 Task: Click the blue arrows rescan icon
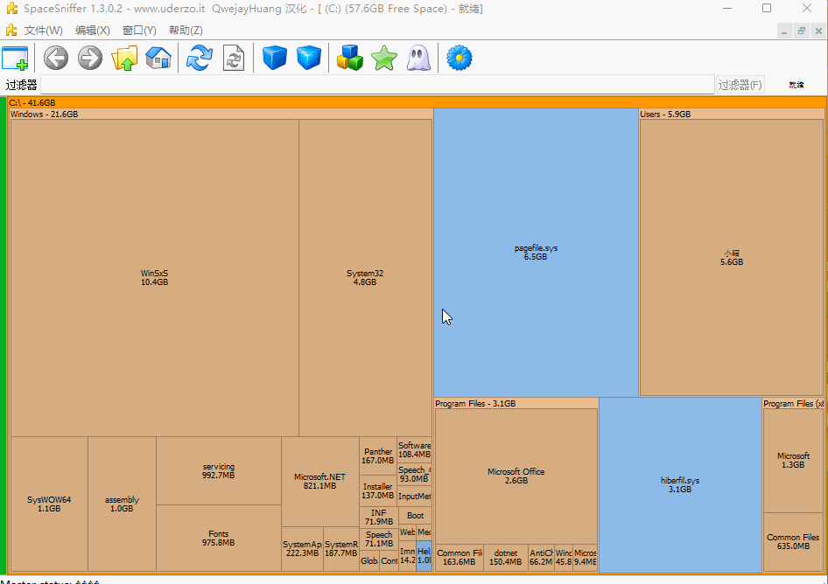[200, 59]
